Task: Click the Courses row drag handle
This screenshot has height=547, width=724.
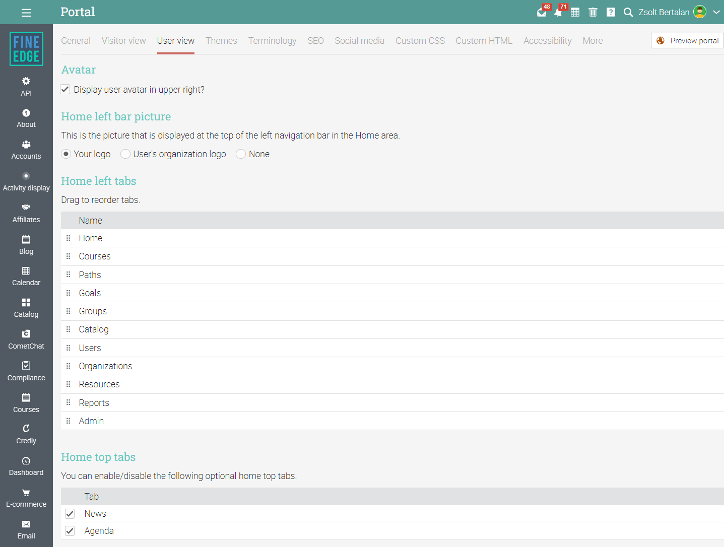Action: 69,256
